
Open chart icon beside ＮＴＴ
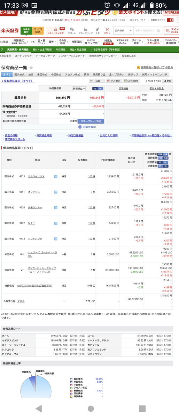click(56, 223)
